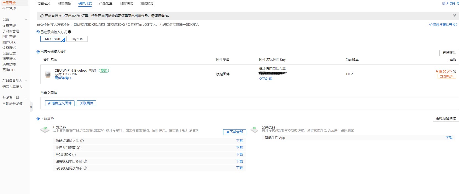Click info icon next to 涂鸦模组调试助手
Screen dimensions: 459x194
click(85, 168)
